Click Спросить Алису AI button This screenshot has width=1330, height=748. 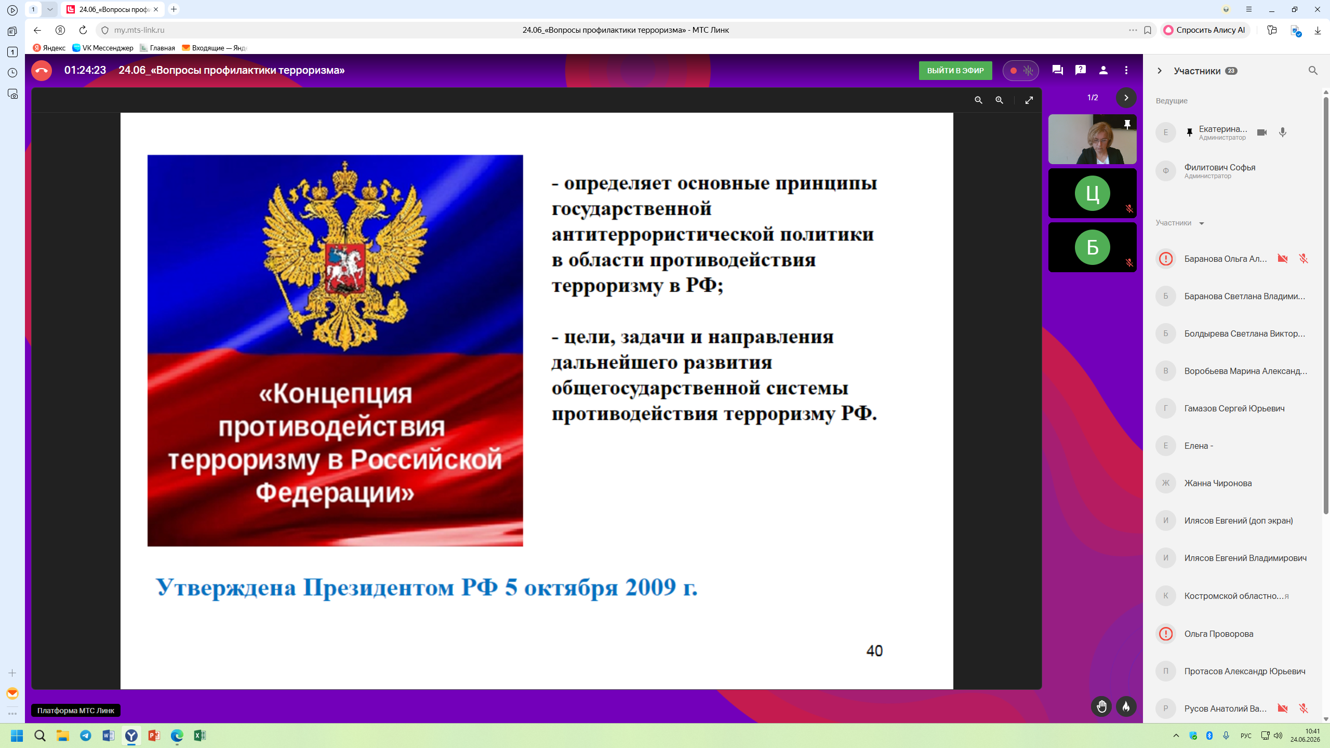1205,30
